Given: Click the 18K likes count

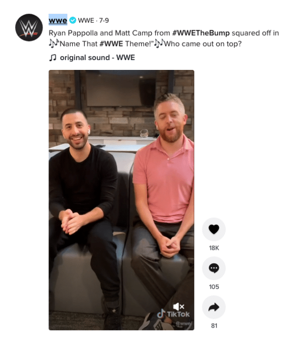Looking at the screenshot, I should pos(214,248).
